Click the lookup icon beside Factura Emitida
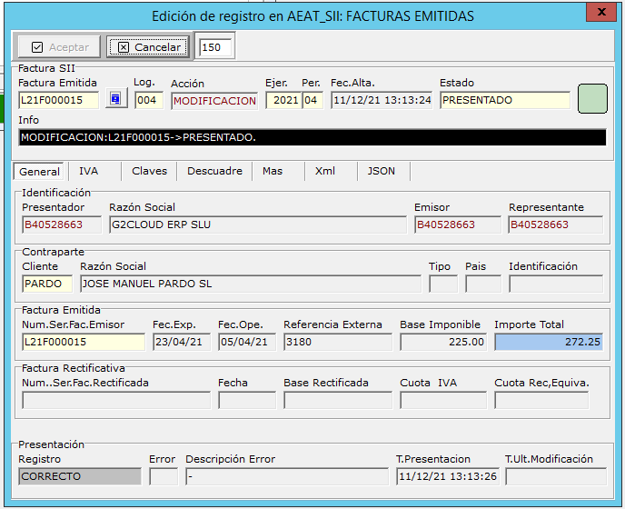This screenshot has width=625, height=509. (x=116, y=100)
